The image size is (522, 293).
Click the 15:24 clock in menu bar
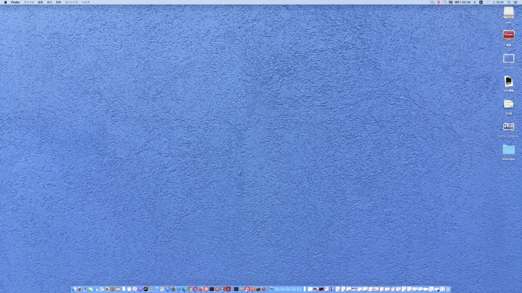coord(499,2)
